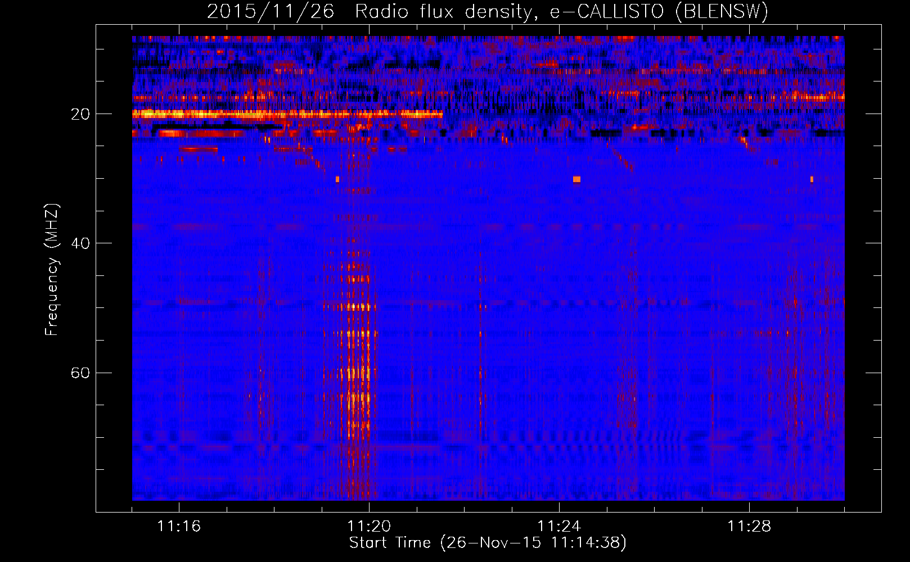Click the 'e-CALLISTO (BLENSW)' title text

pos(659,11)
